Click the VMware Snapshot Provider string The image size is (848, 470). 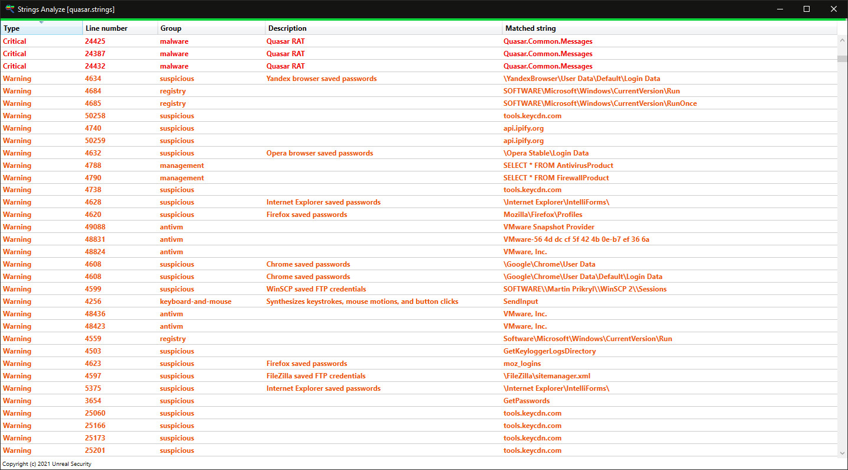549,227
